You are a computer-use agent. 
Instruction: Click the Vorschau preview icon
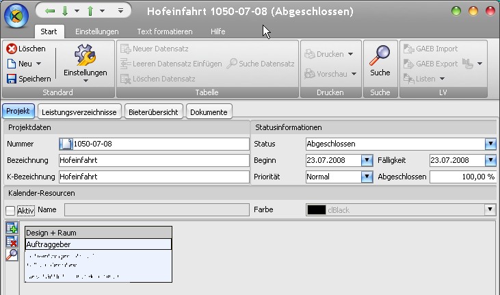point(309,74)
